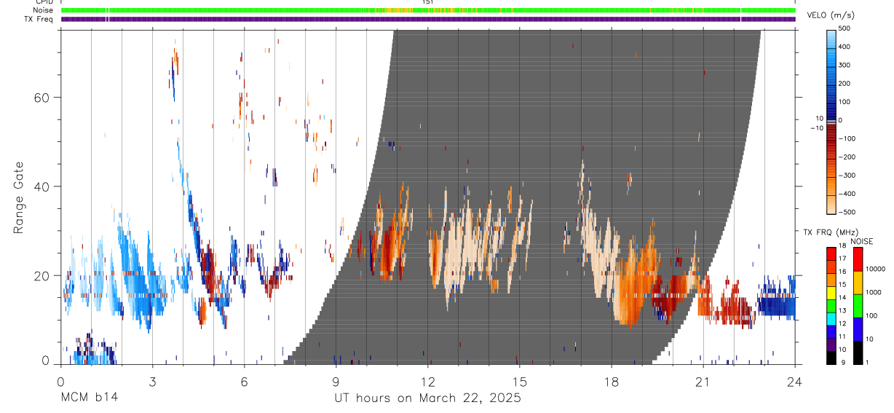Click the 'TX Freq' row label
Screen dimensions: 894x413
point(39,19)
